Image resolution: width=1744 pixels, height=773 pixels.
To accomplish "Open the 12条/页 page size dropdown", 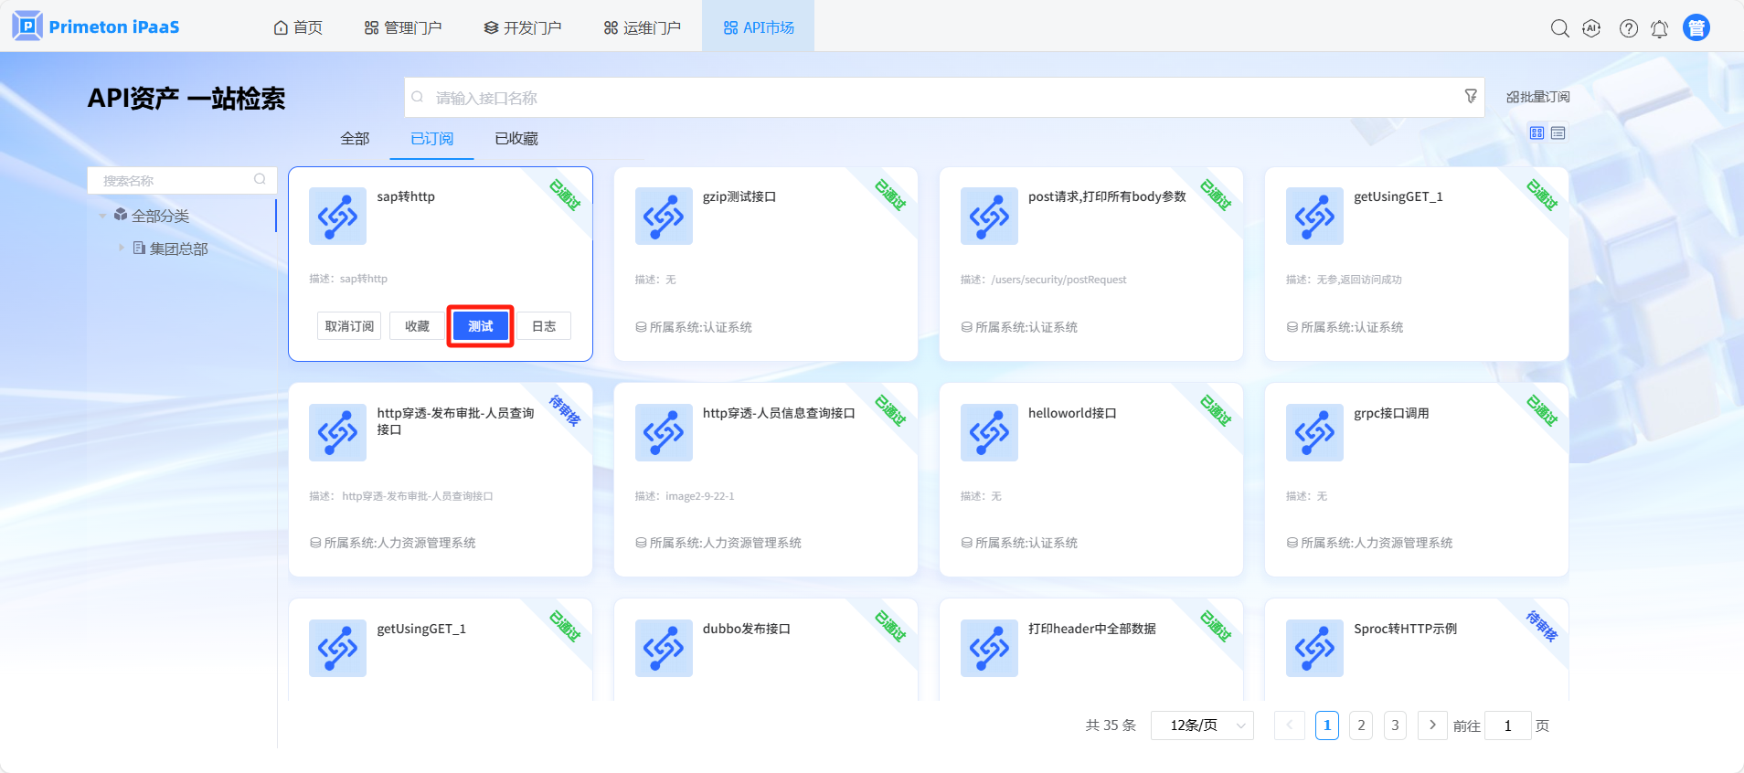I will click(x=1202, y=725).
